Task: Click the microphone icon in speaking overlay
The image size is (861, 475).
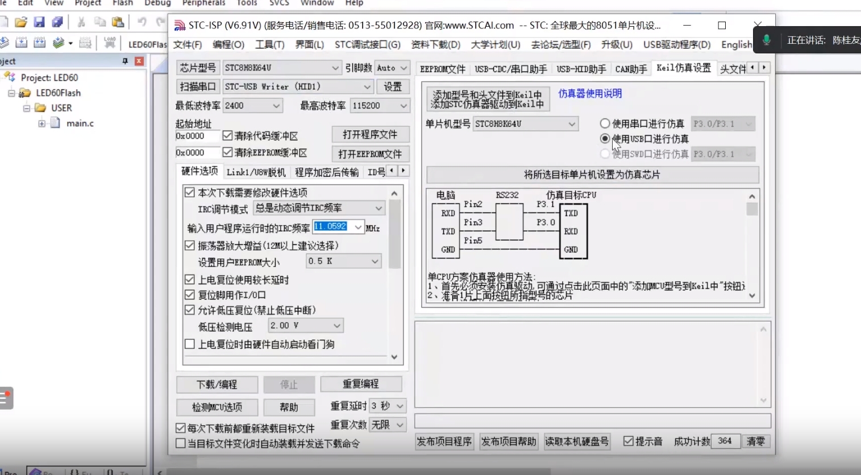Action: click(766, 40)
